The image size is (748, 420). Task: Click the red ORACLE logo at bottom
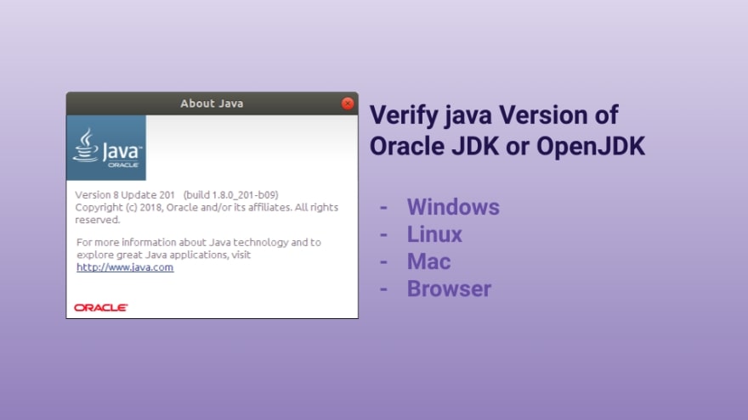click(100, 308)
